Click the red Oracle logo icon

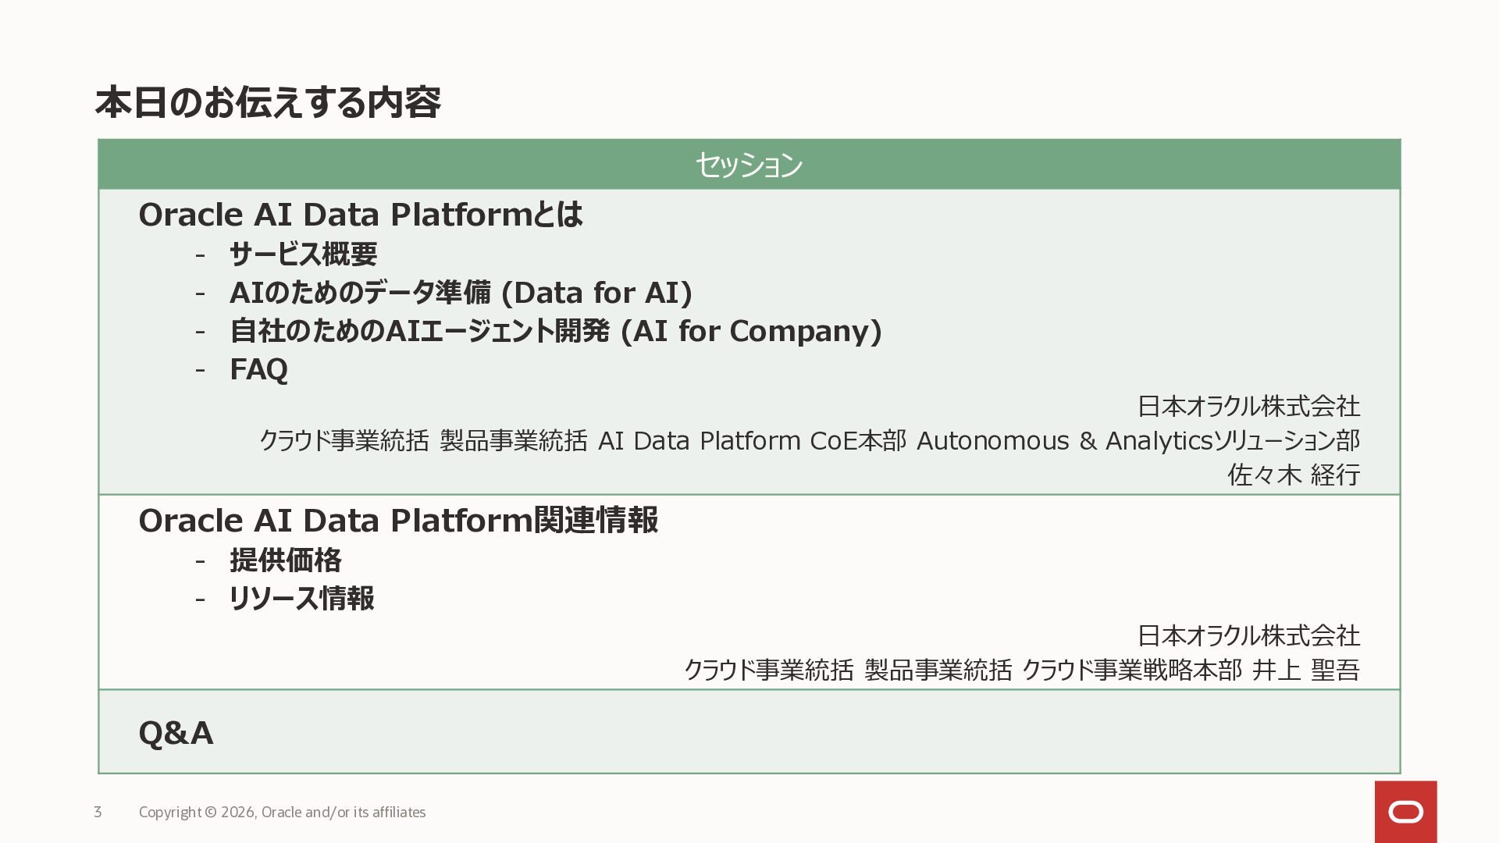point(1405,812)
